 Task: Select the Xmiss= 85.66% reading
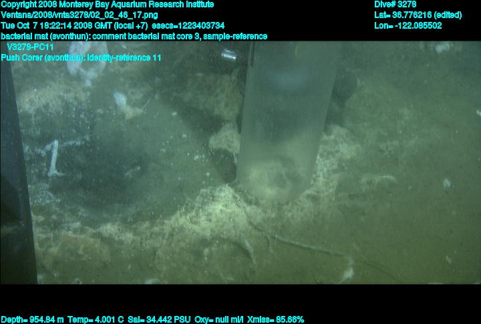tap(275, 319)
